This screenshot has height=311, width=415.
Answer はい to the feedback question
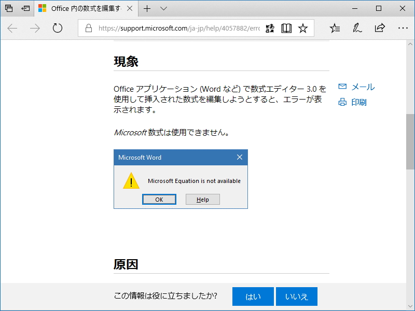[253, 296]
